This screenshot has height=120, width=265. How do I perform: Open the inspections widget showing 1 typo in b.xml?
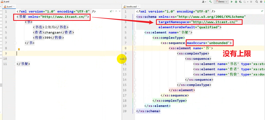tap(112, 11)
